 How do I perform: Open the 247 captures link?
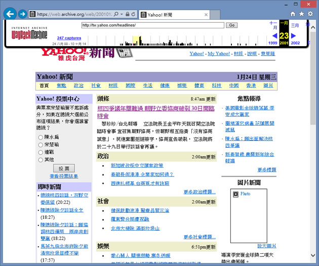[69, 38]
